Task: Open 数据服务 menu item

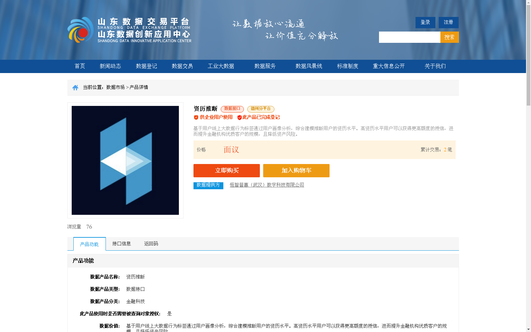Action: coord(265,66)
